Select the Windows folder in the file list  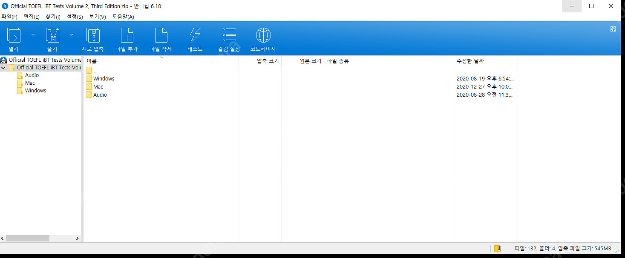(101, 78)
